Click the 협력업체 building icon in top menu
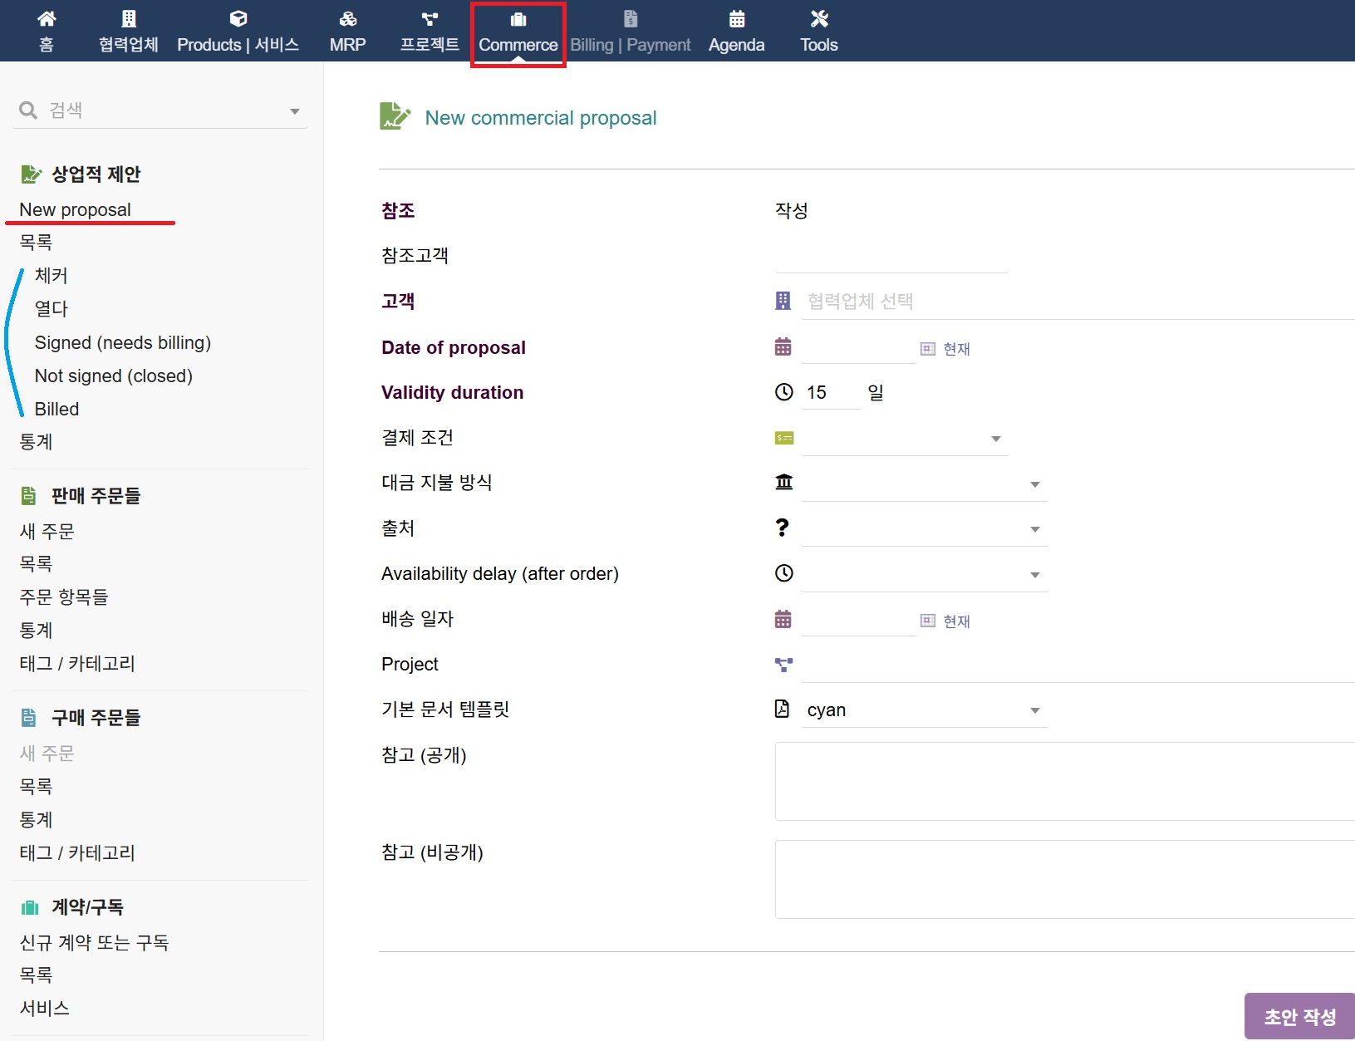Screen dimensions: 1355x1041 [x=128, y=19]
